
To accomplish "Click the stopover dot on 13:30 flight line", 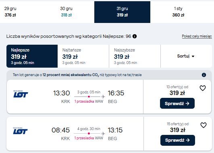I will pos(89,97).
